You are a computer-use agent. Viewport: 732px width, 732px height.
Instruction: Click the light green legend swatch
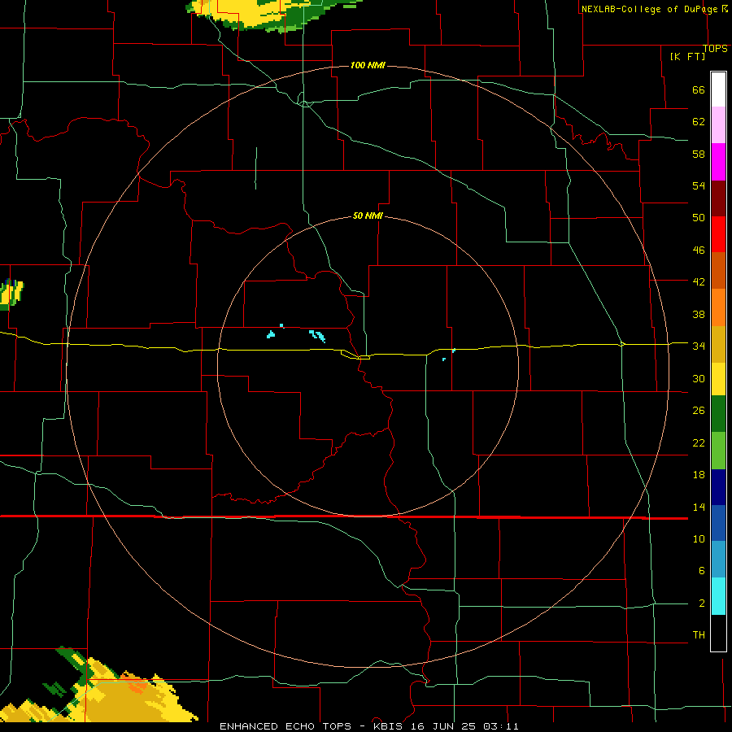(x=718, y=451)
